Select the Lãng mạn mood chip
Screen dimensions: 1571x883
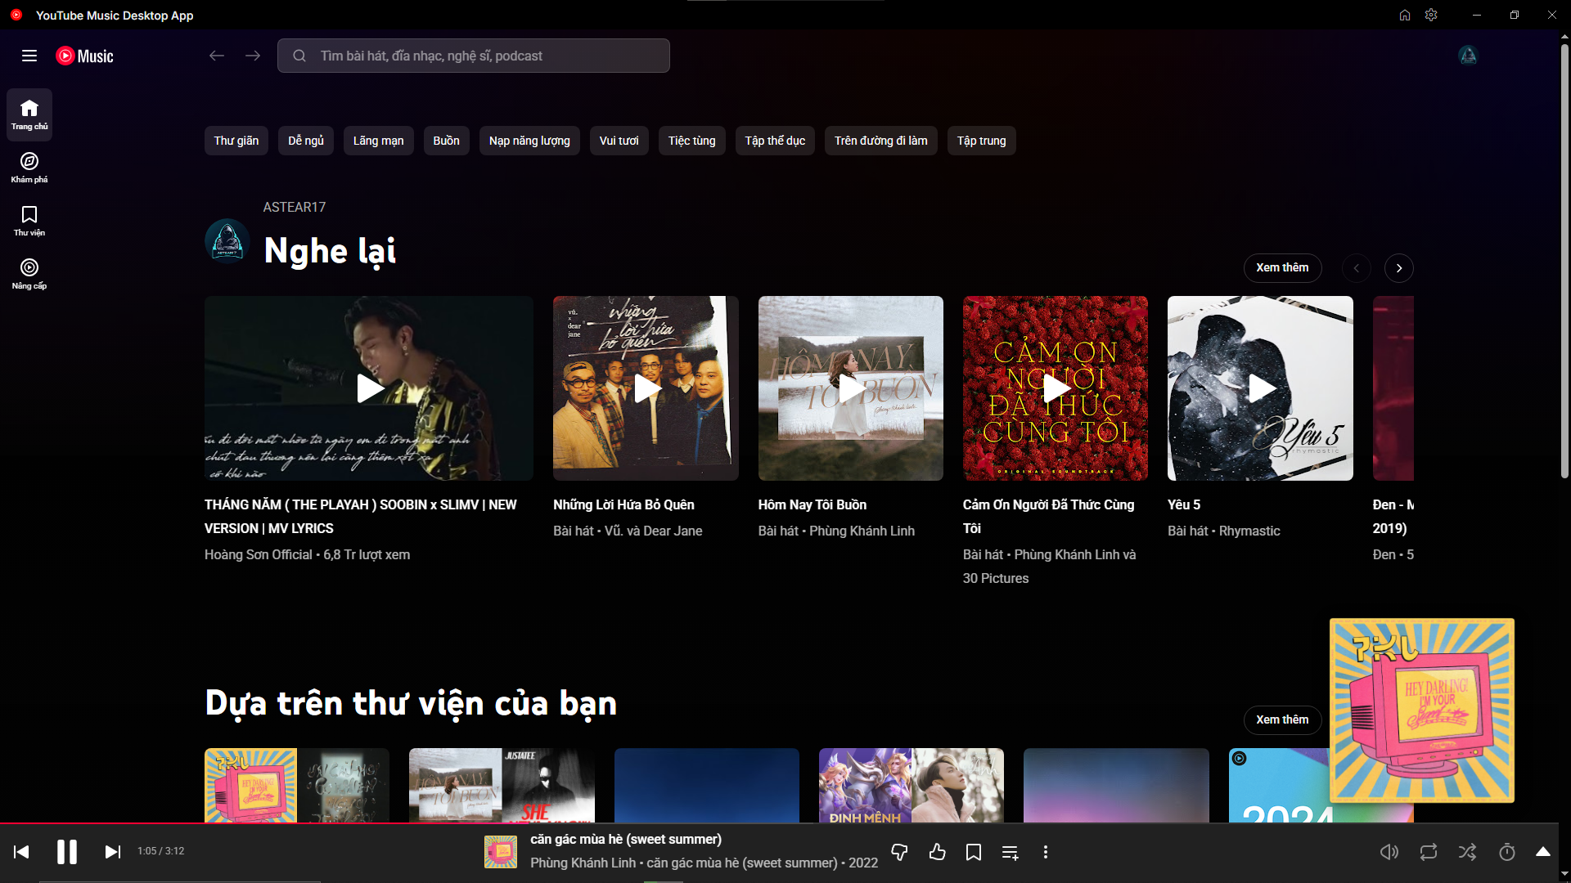point(379,141)
